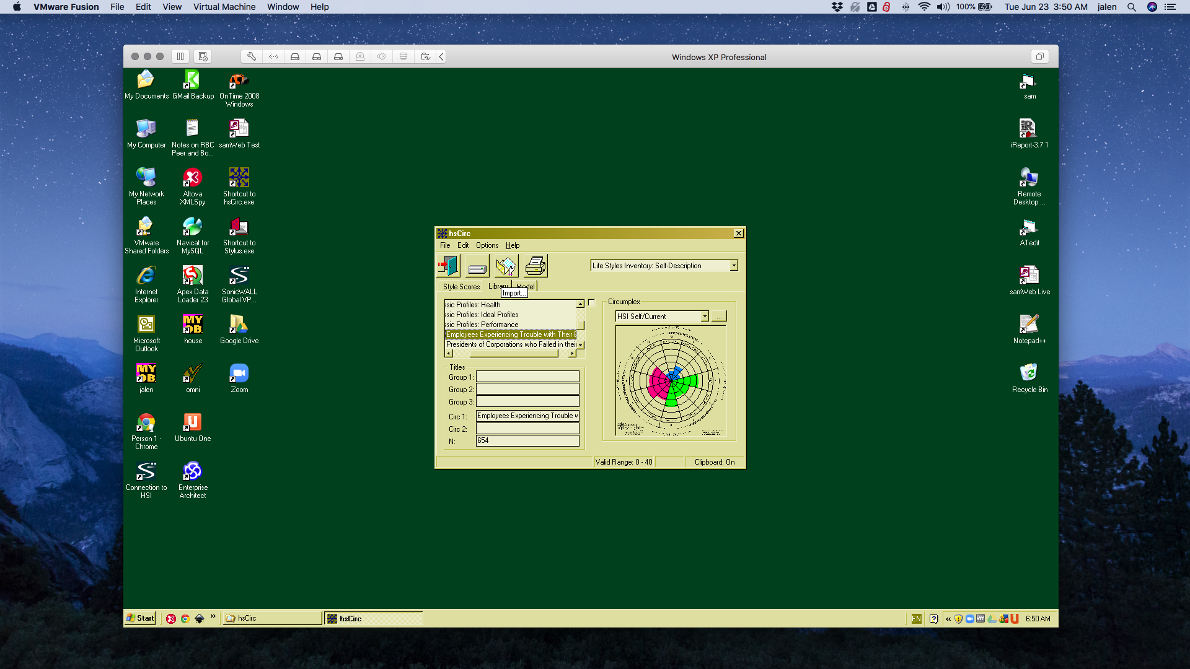Click the list's horizontal scroll left arrow
The height and width of the screenshot is (669, 1190).
point(449,354)
